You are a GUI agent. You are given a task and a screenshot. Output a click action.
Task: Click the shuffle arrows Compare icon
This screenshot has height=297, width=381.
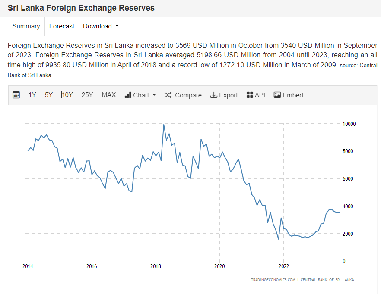168,95
